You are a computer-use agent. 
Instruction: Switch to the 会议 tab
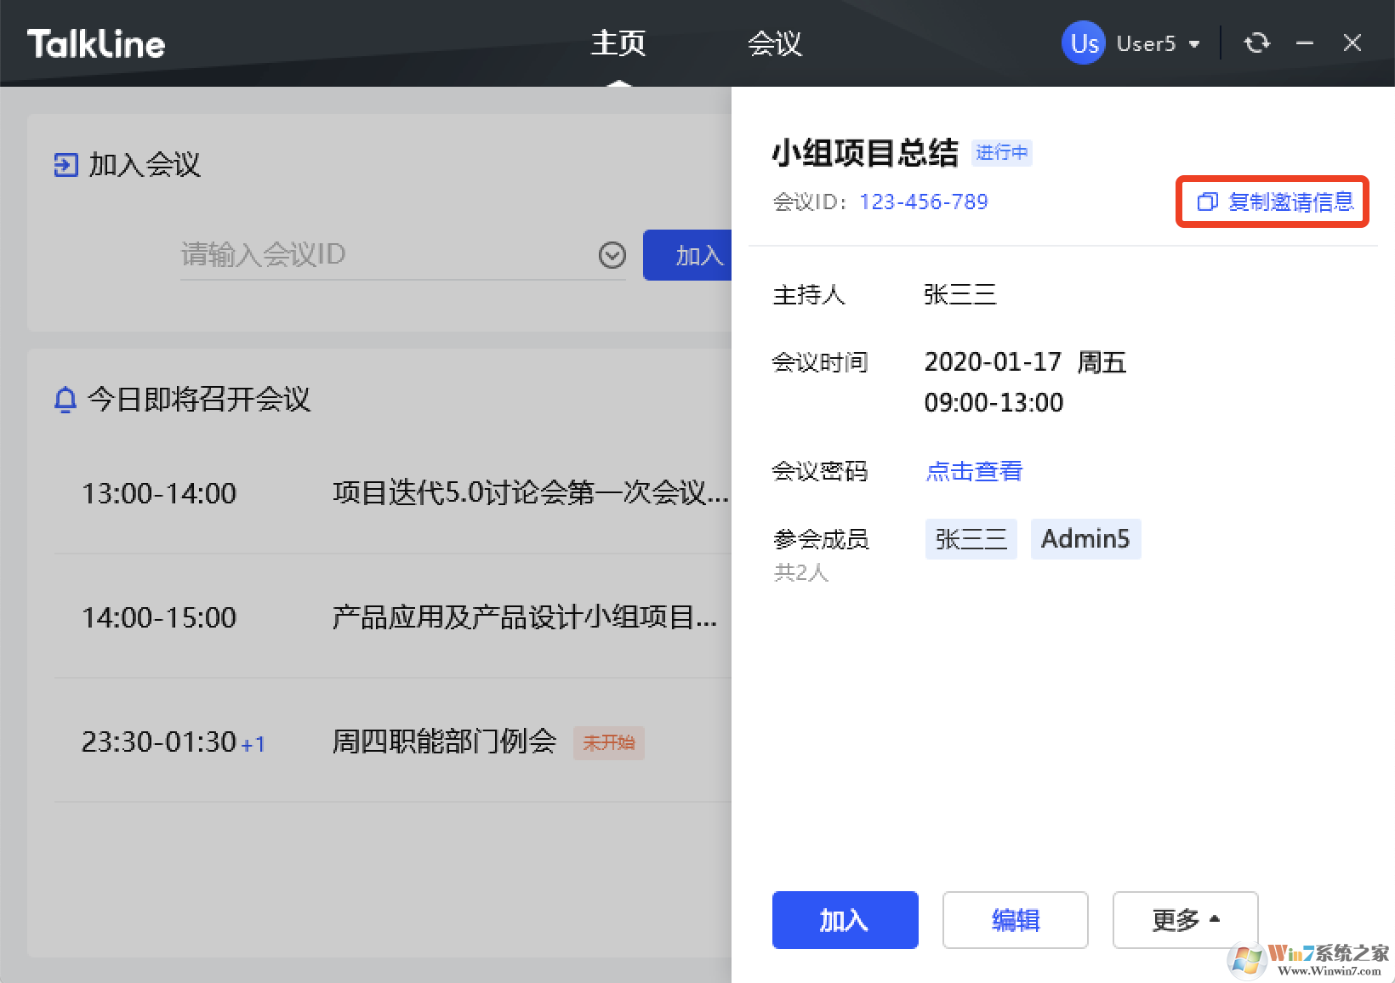pyautogui.click(x=775, y=43)
